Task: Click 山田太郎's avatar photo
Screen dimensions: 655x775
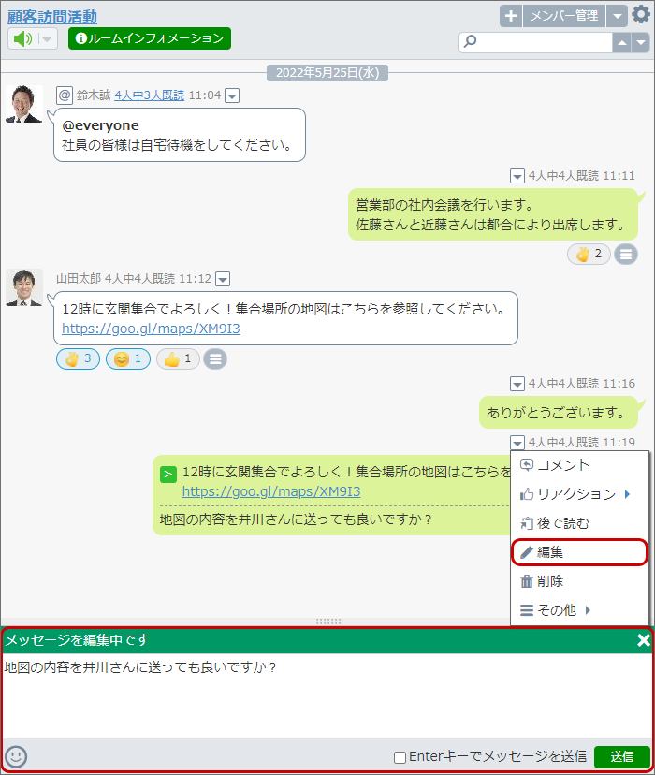Action: click(x=23, y=287)
